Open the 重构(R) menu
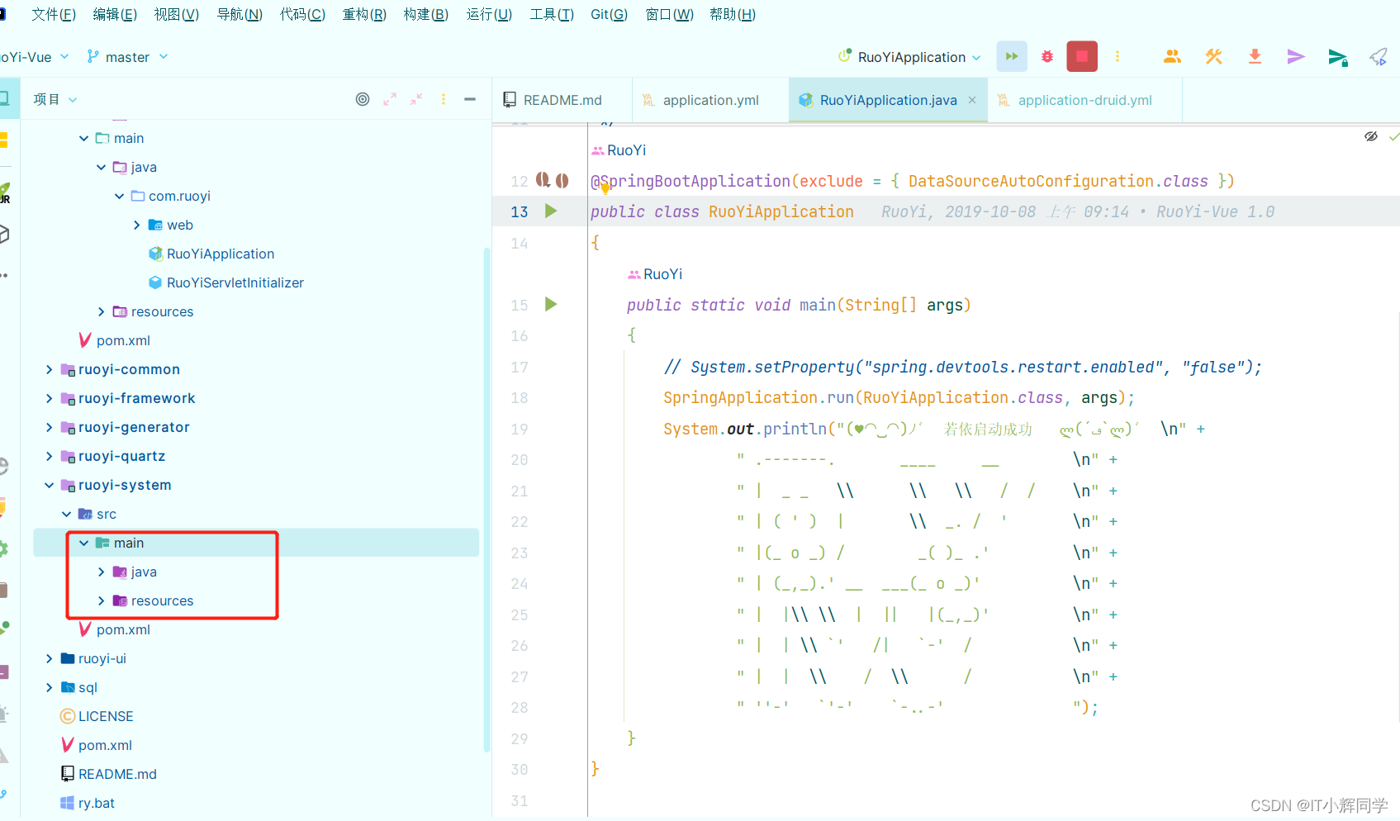This screenshot has width=1400, height=821. (364, 14)
